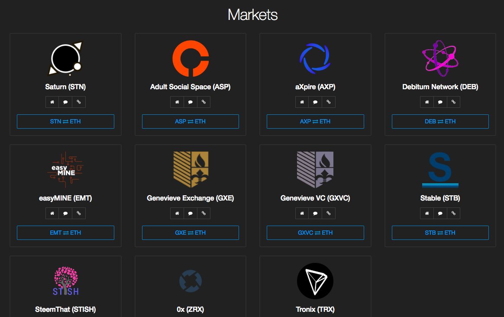The width and height of the screenshot is (504, 317).
Task: Open the link icon under Adult Social Space (ASP)
Action: (x=204, y=102)
